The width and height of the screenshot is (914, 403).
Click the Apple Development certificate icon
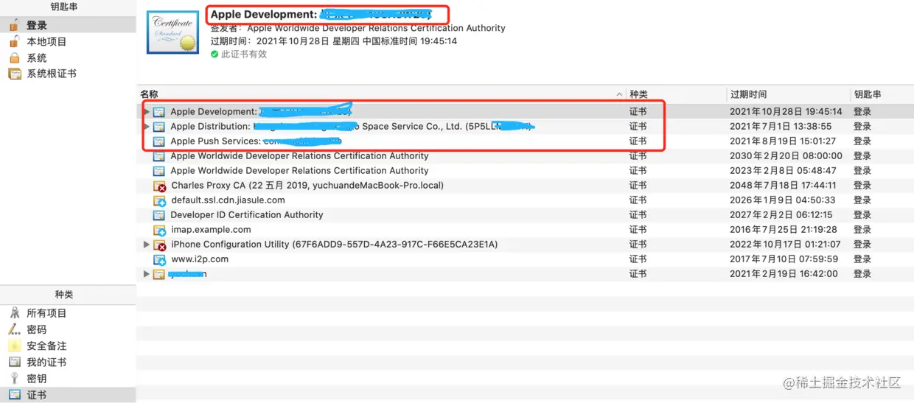[x=158, y=112]
